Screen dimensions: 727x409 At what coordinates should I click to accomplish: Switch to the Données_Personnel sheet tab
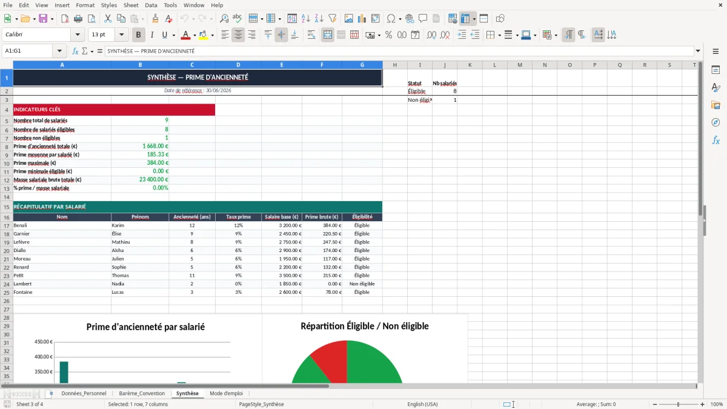click(84, 393)
